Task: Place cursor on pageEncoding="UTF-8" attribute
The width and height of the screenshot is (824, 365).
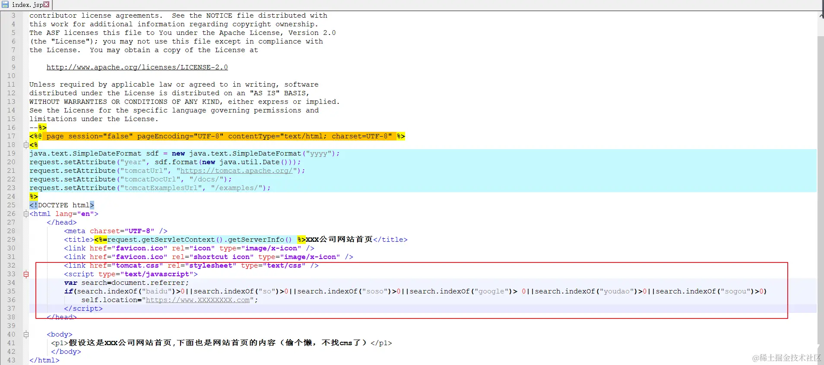Action: 181,136
